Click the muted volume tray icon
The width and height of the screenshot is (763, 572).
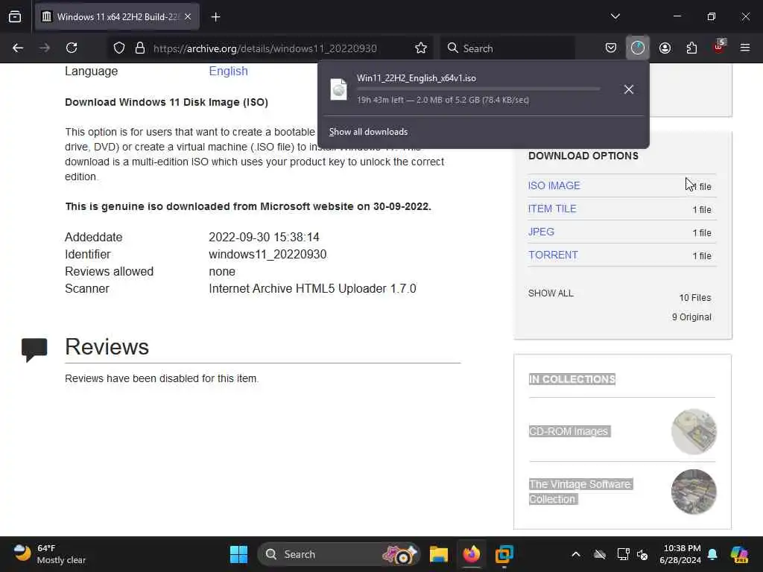pyautogui.click(x=642, y=554)
